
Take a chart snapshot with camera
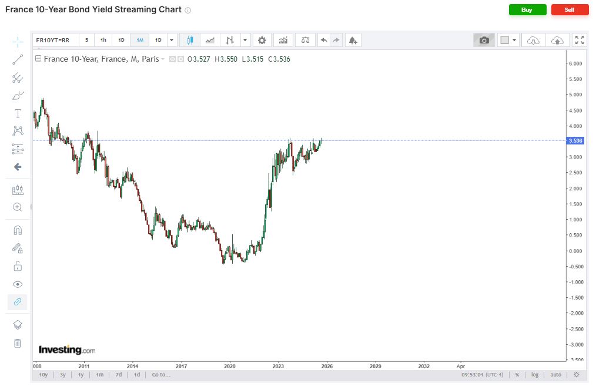tap(484, 40)
